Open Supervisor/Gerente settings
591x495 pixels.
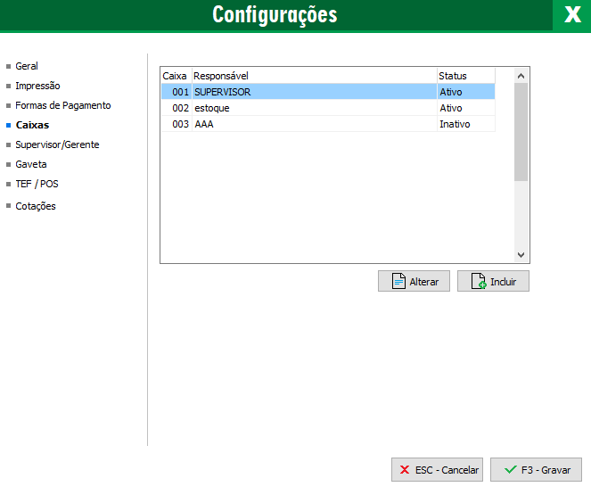[57, 144]
